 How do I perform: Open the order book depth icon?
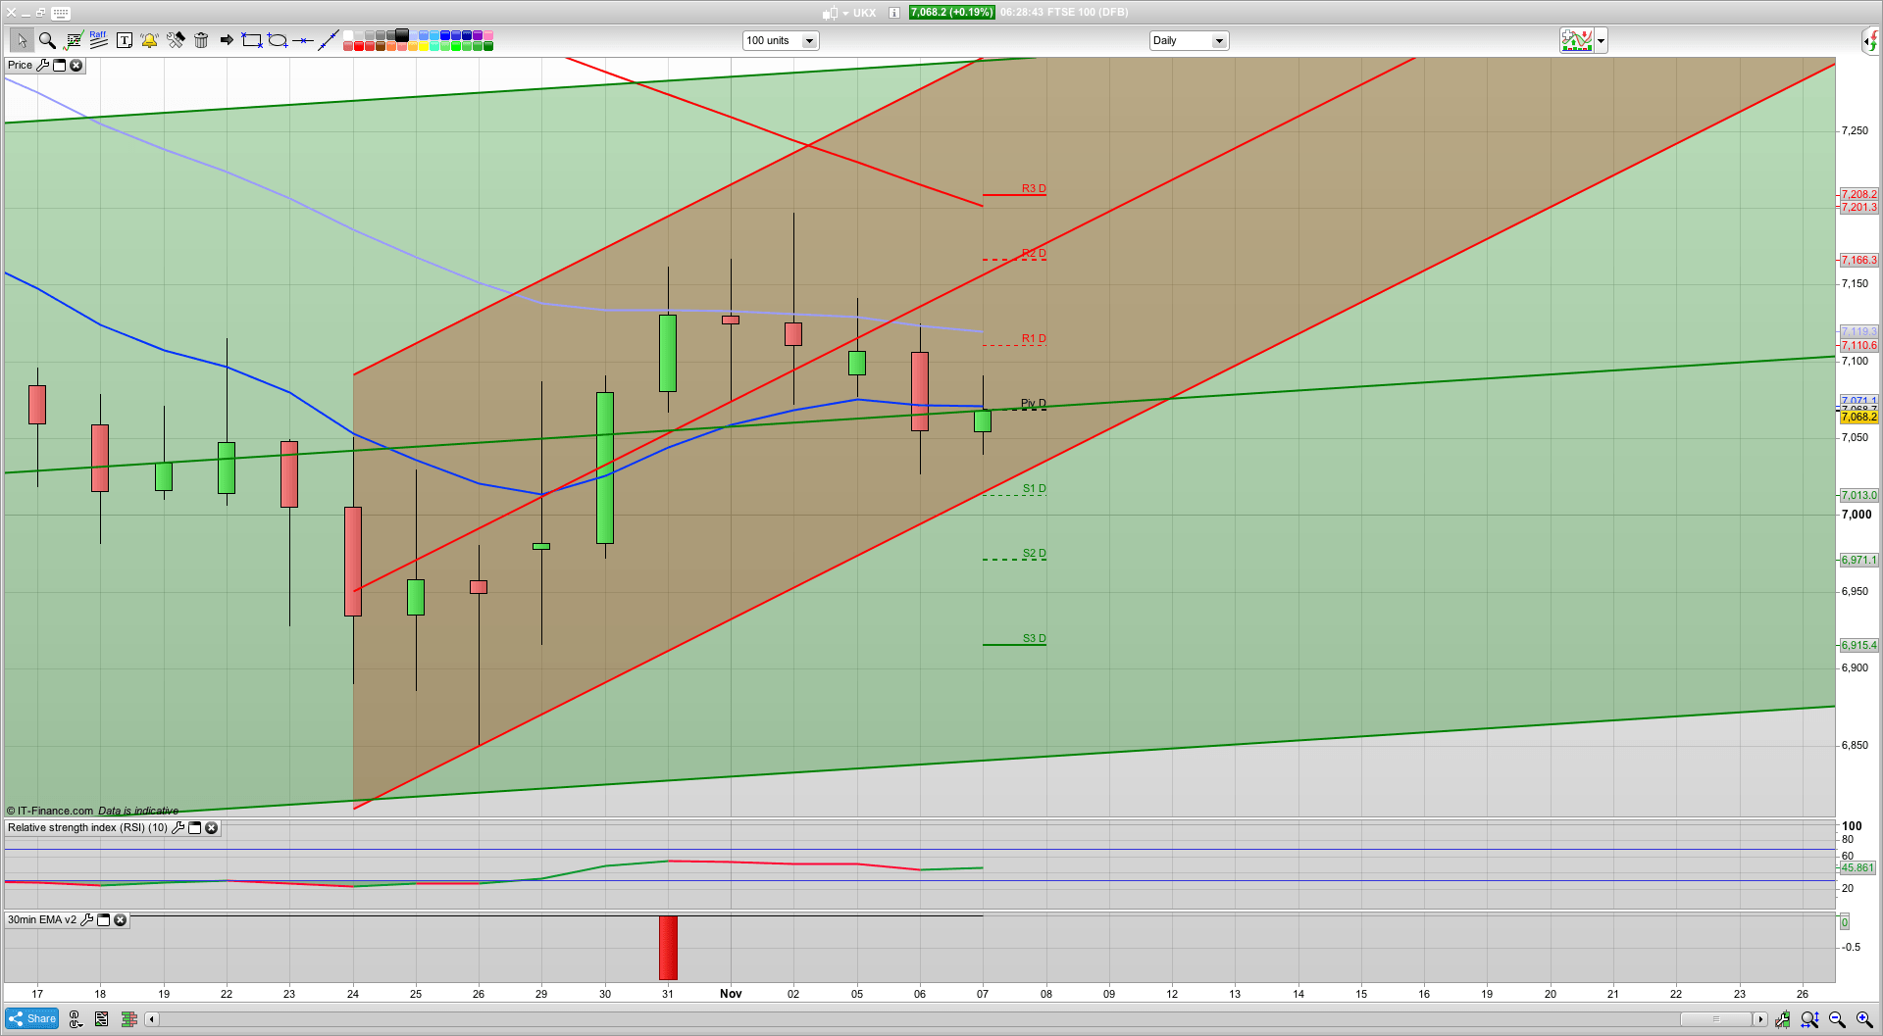128,1019
